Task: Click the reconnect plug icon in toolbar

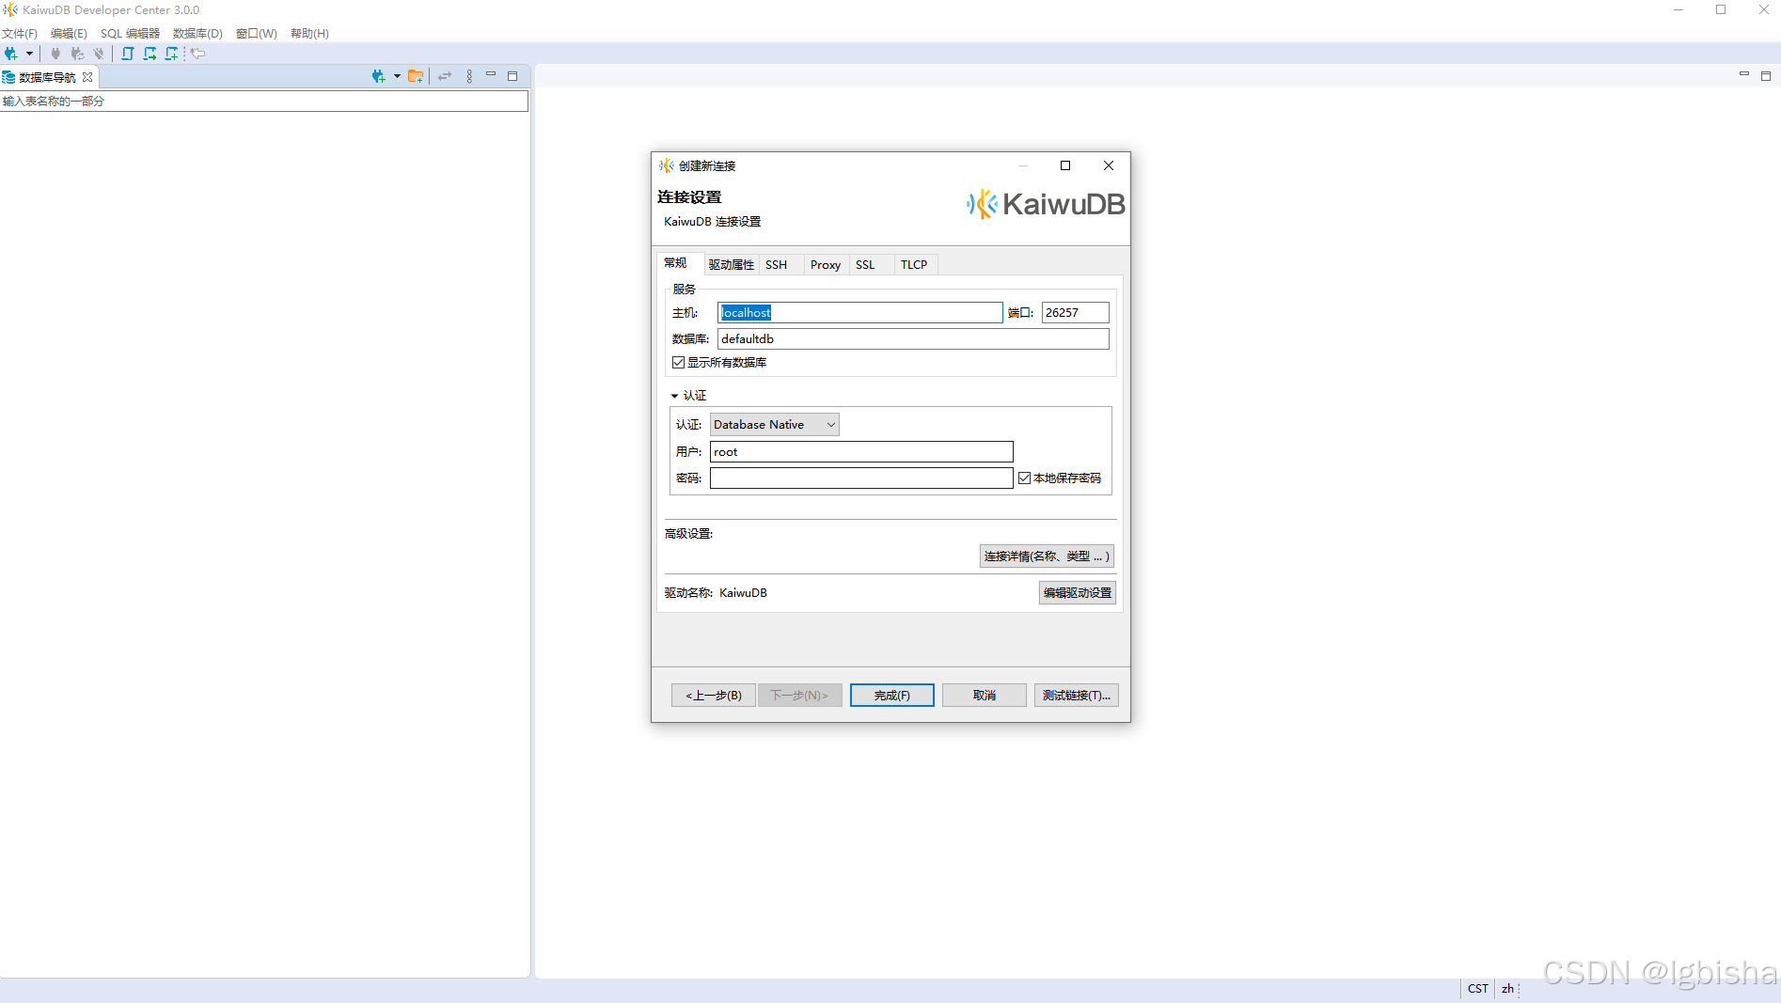Action: click(77, 54)
